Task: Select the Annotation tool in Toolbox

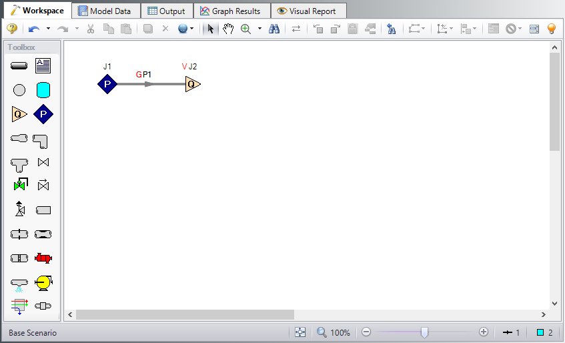Action: tap(43, 65)
